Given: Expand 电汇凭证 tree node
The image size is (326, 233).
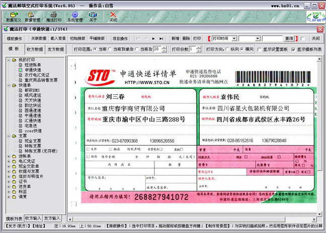Looking at the screenshot, I should (x=9, y=161).
